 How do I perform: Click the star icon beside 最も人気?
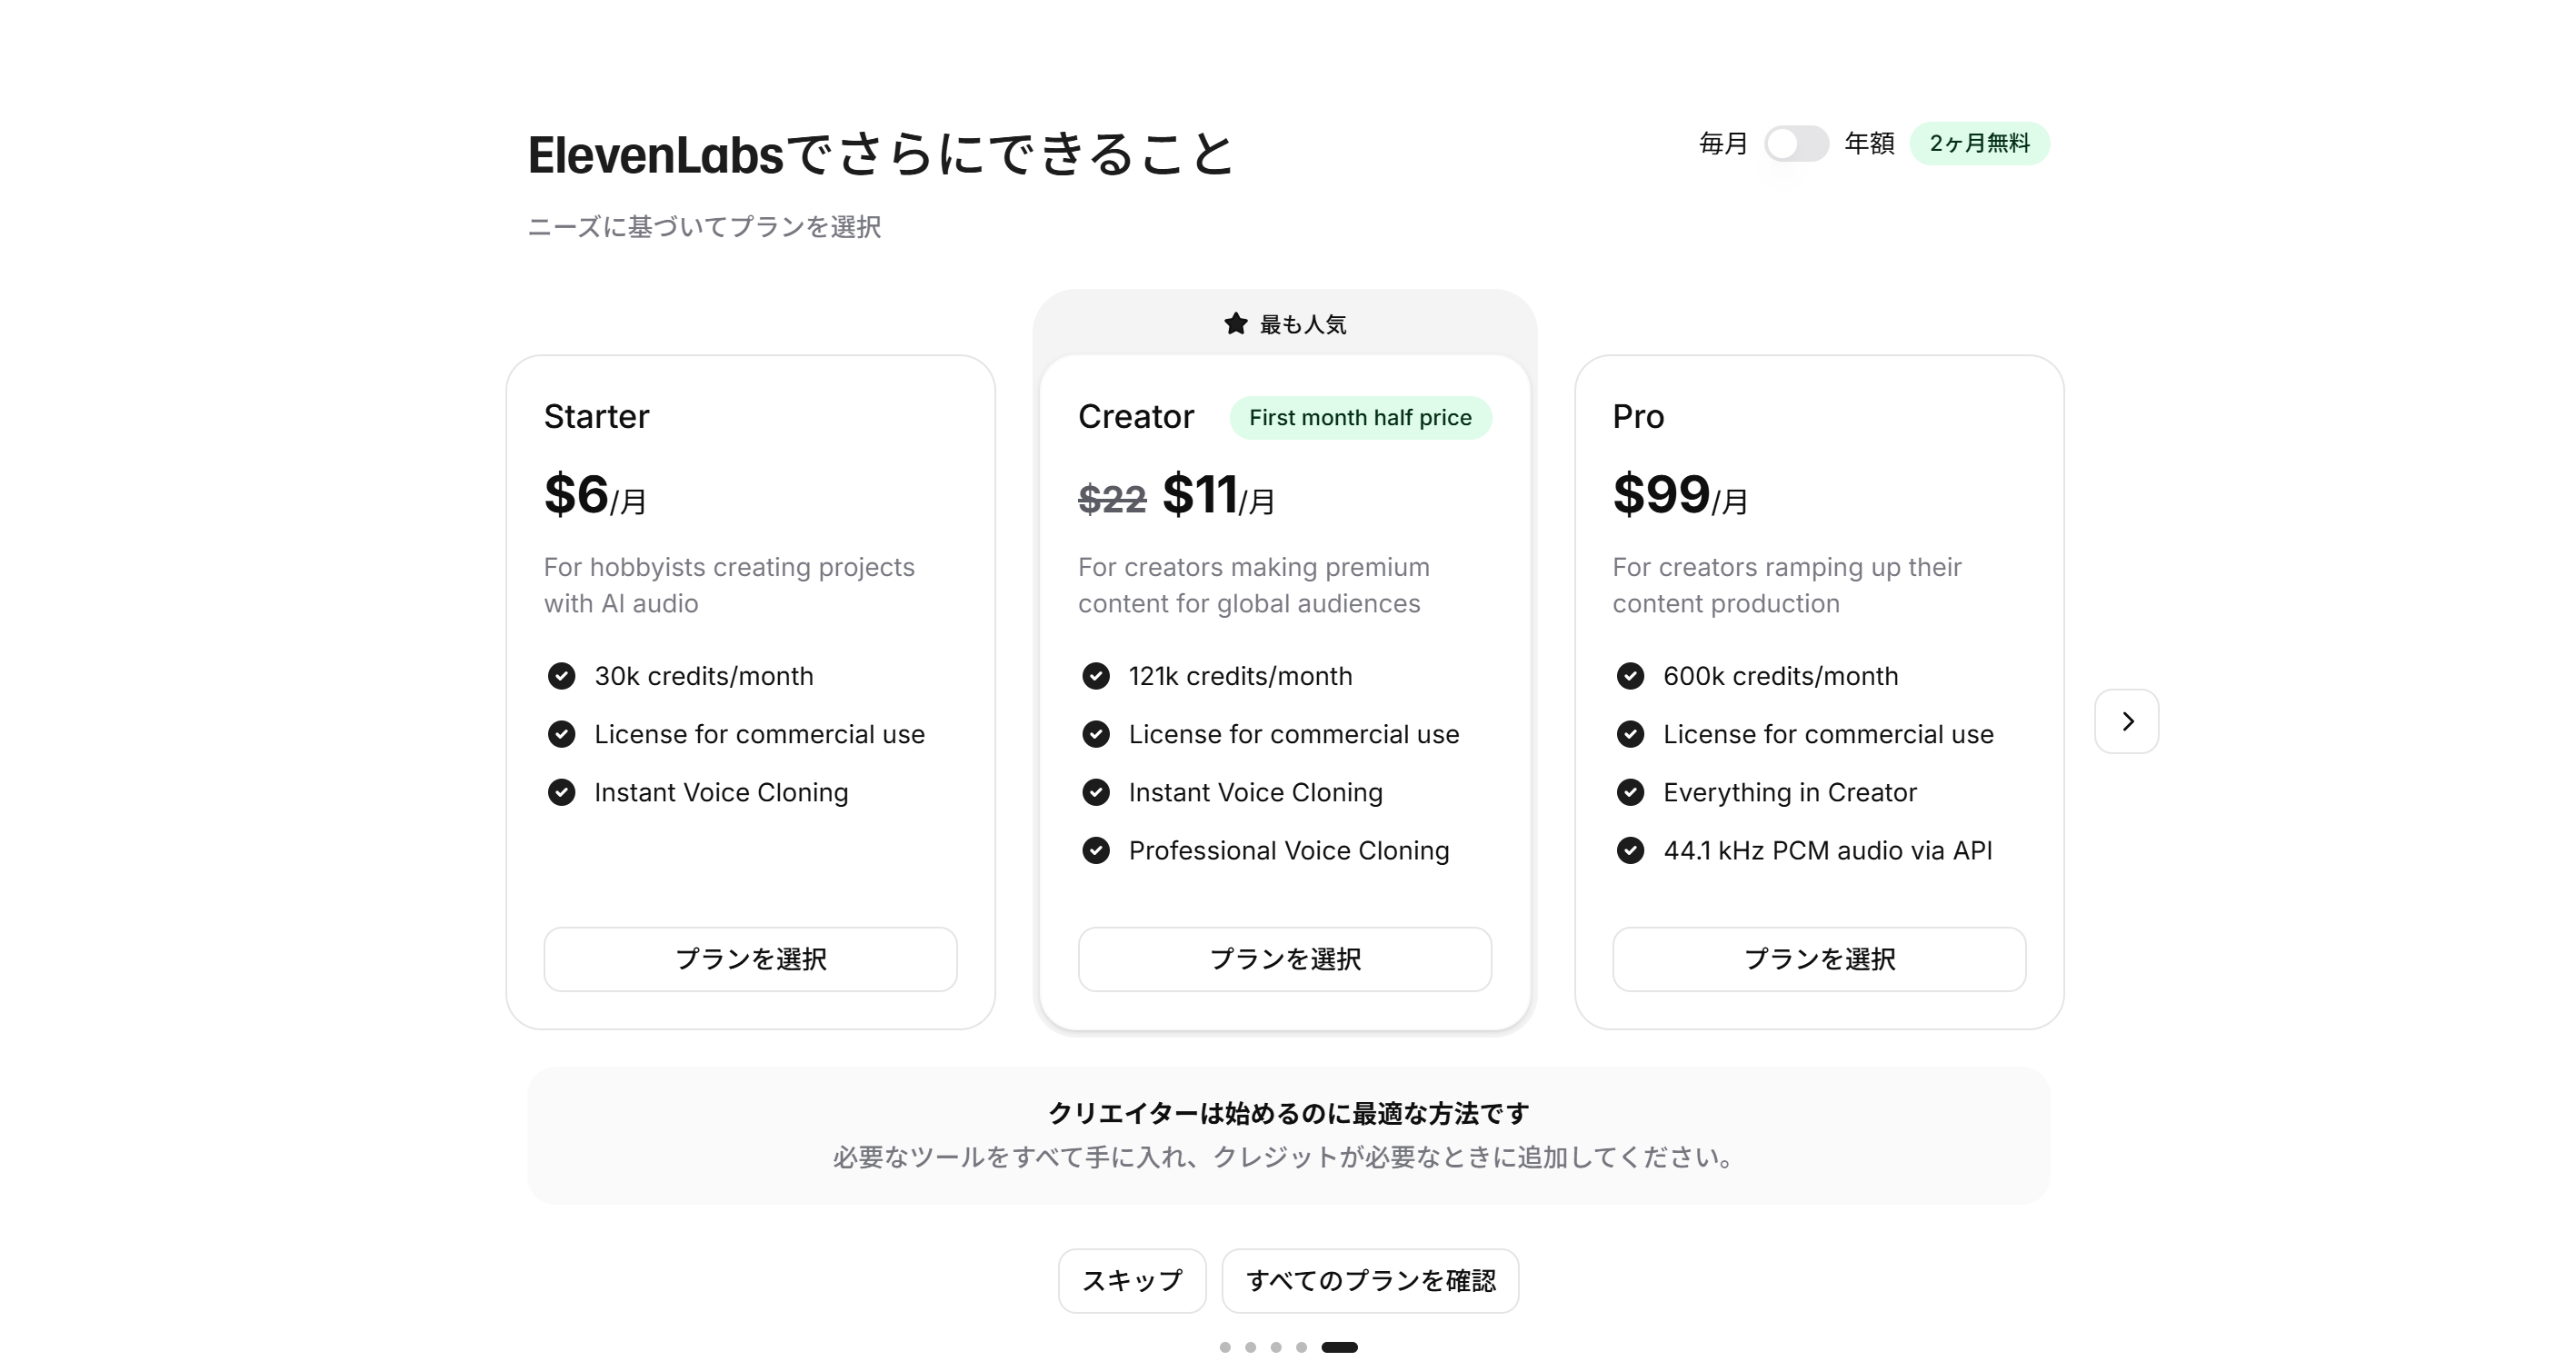click(x=1236, y=323)
